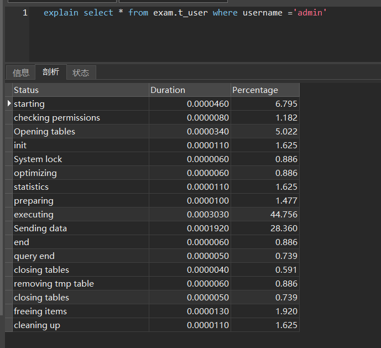The image size is (381, 348).
Task: Click line number 1 in editor gutter
Action: point(25,13)
